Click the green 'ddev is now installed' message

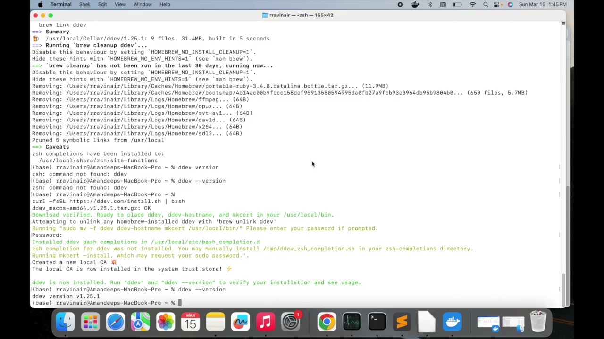point(196,282)
